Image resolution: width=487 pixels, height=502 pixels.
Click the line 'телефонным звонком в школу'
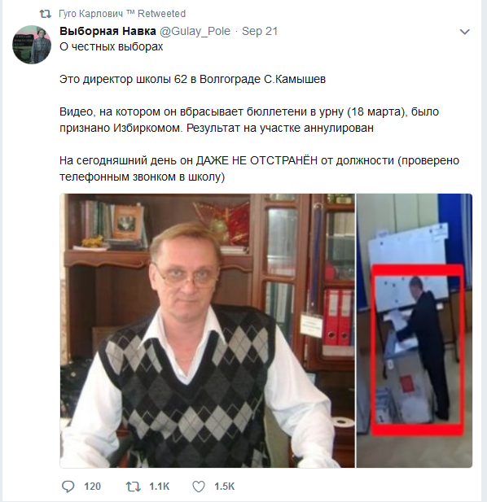[x=143, y=177]
